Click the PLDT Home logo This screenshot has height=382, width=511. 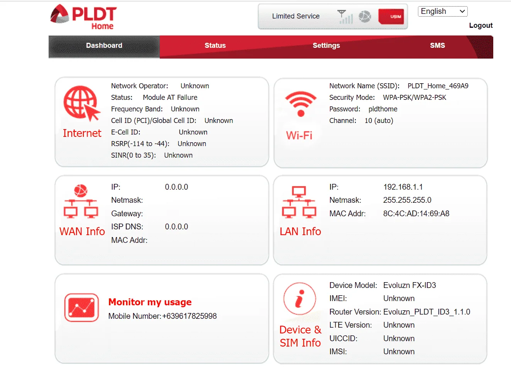point(83,17)
